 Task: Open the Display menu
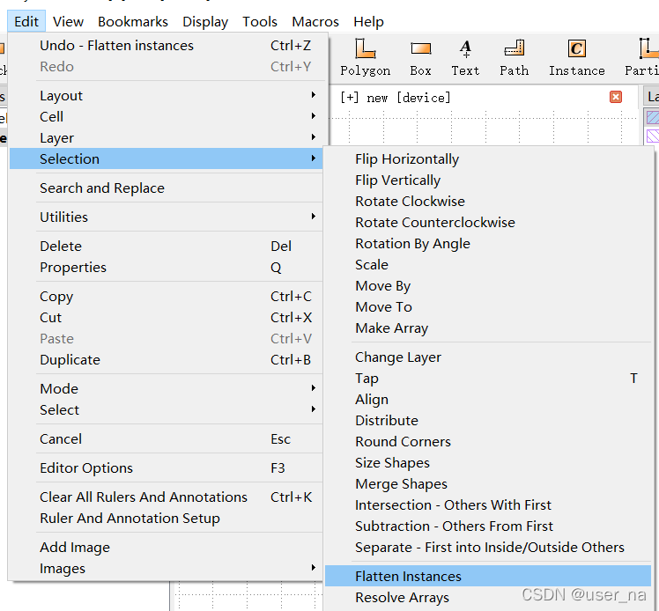pyautogui.click(x=205, y=21)
